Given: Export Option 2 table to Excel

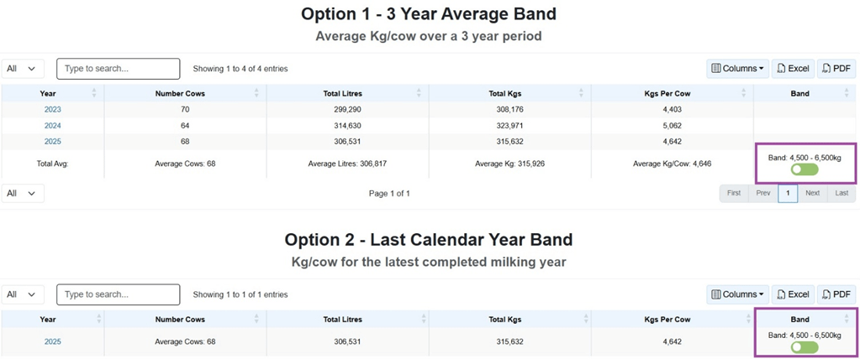Looking at the screenshot, I should click(792, 294).
